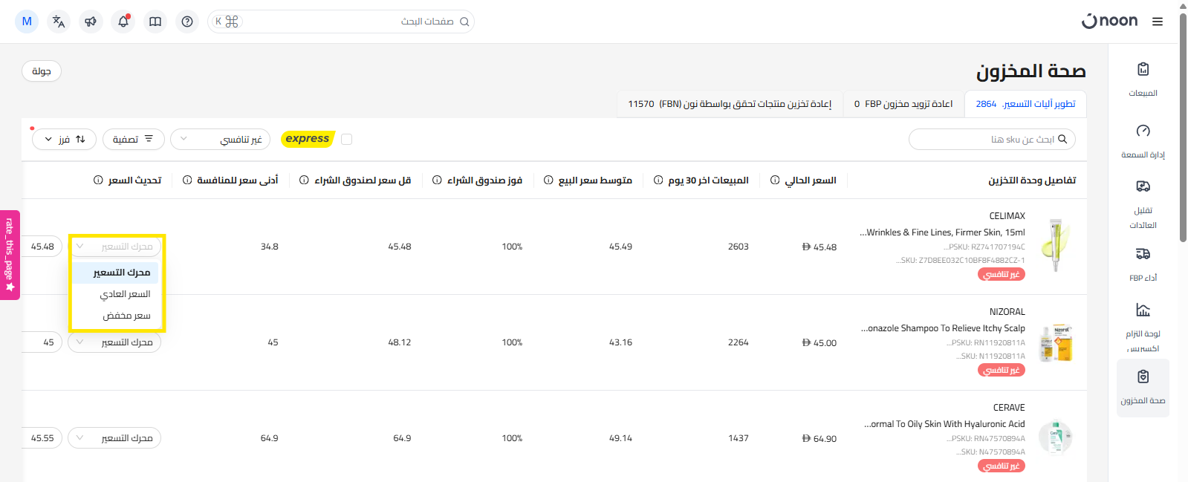
Task: Focus the صفحات البحث top search field
Action: point(341,22)
